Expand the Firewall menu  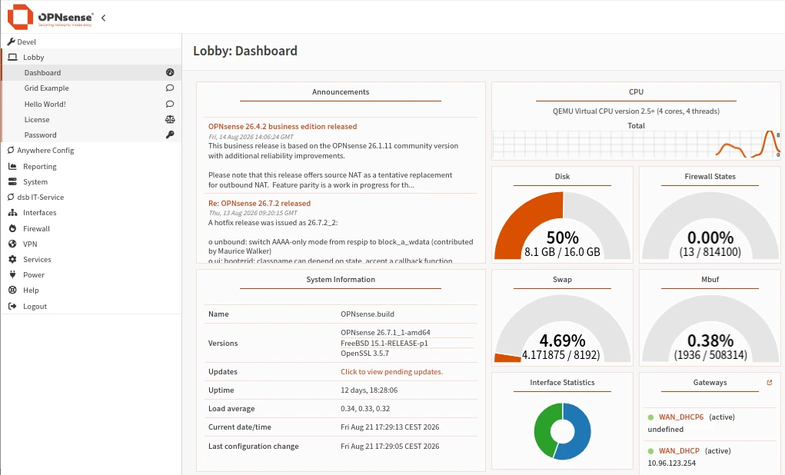pyautogui.click(x=91, y=228)
